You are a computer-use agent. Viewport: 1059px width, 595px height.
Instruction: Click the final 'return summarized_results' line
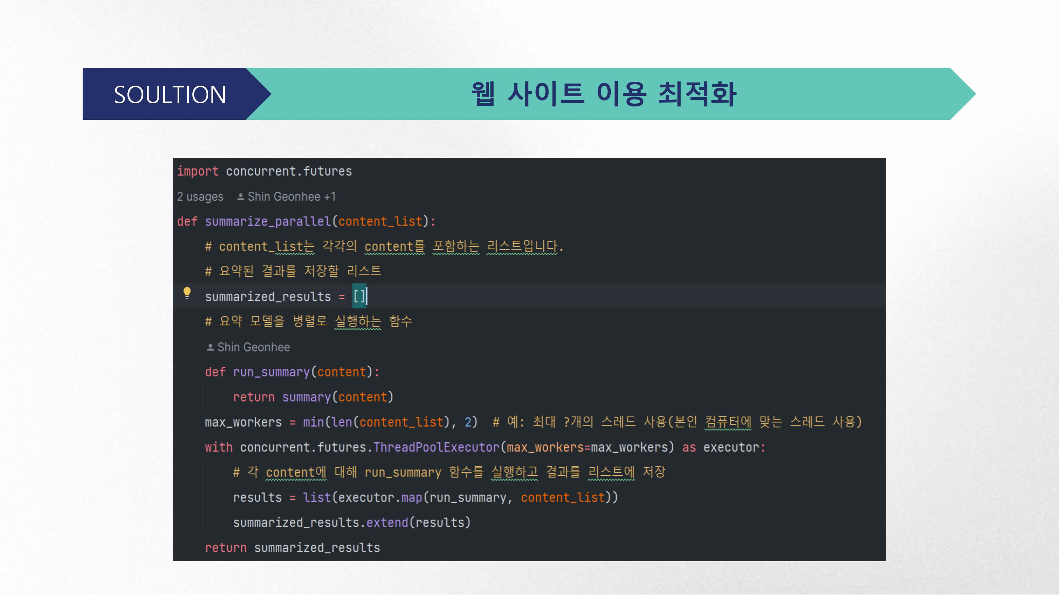coord(292,547)
